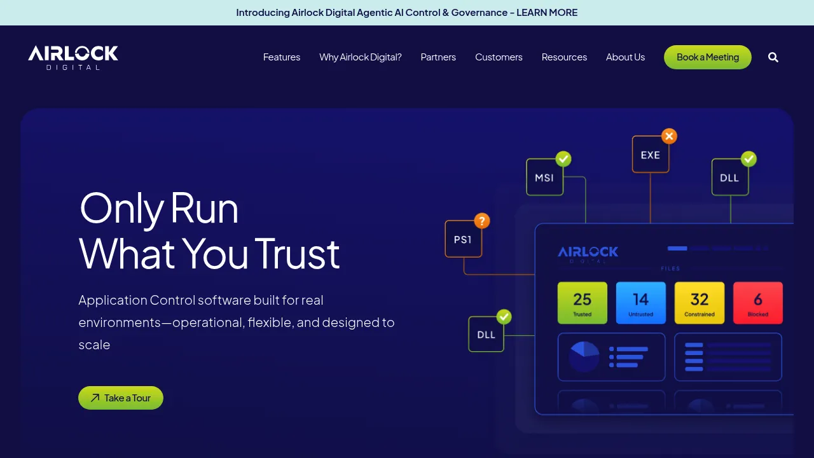Start the Take a Tour button
814x458 pixels.
[121, 398]
